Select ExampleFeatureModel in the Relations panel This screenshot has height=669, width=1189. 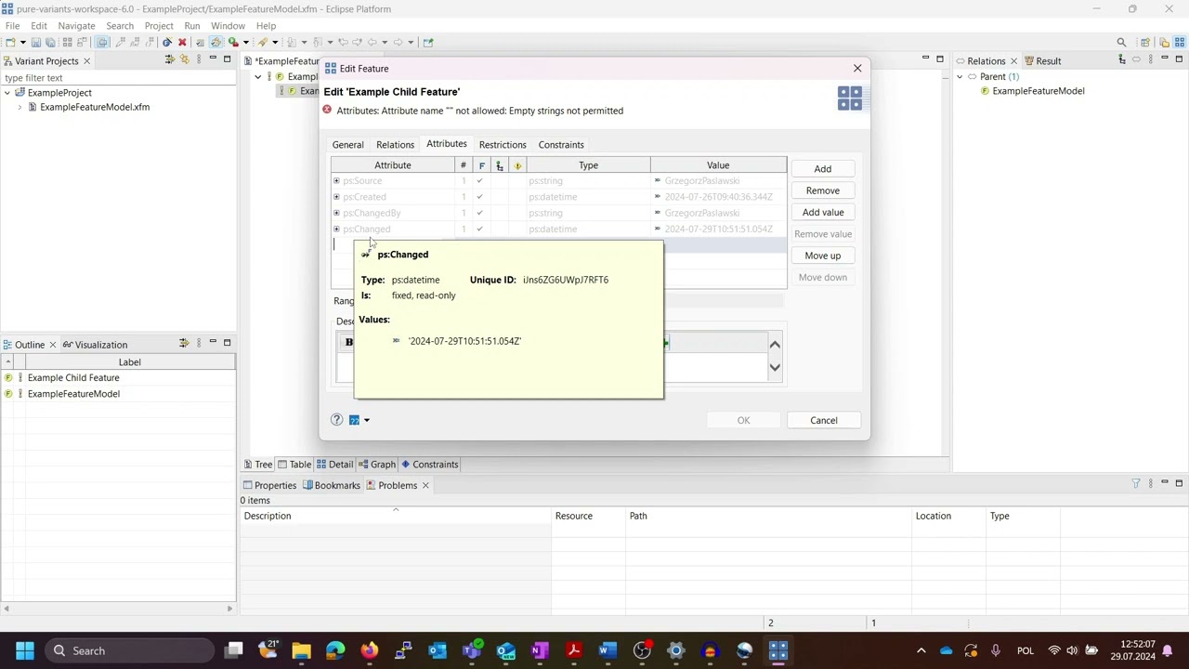[1039, 91]
